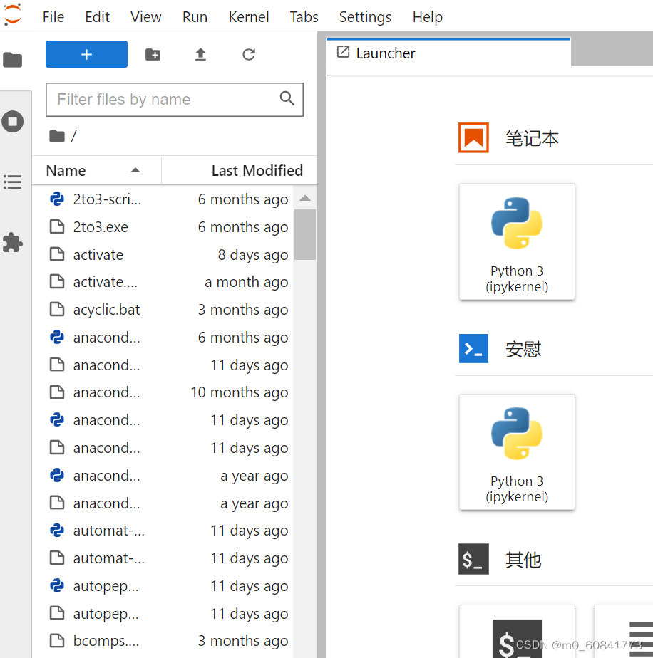653x658 pixels.
Task: Launch Python 3 console under 安慰
Action: [517, 452]
